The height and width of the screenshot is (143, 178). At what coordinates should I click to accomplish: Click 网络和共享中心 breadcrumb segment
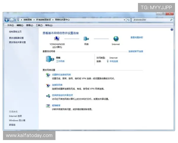[x=62, y=20]
